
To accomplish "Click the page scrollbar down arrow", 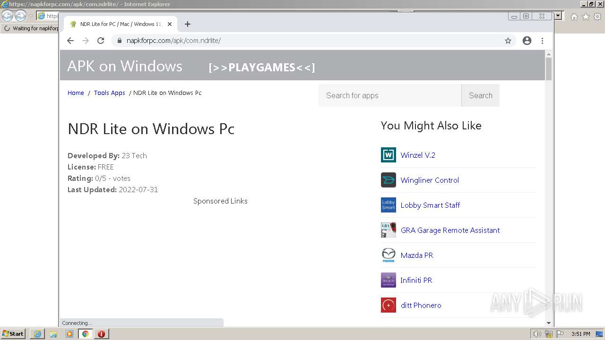I will (549, 323).
